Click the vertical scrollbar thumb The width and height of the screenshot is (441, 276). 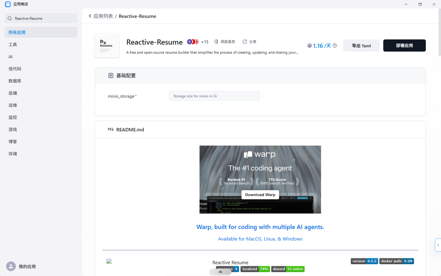click(439, 32)
